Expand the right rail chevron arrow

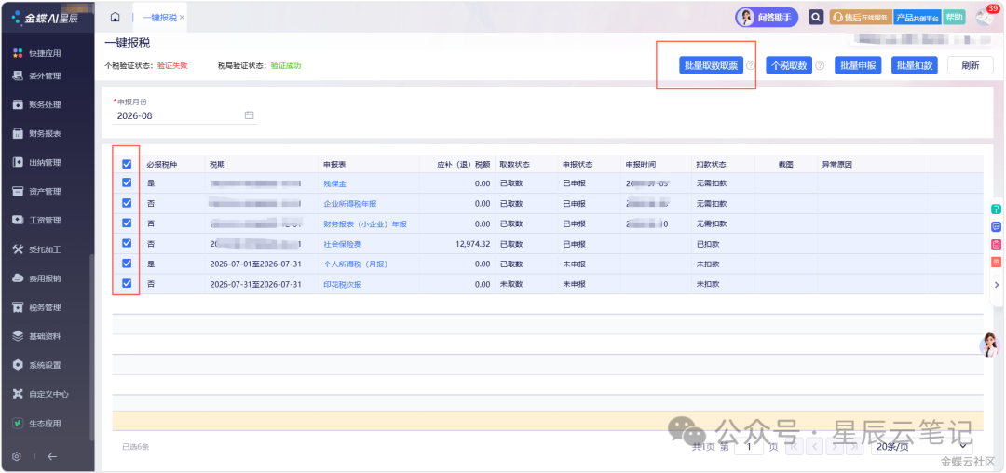[x=997, y=285]
